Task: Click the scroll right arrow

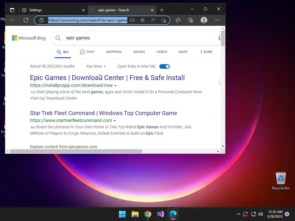Action: pyautogui.click(x=218, y=151)
